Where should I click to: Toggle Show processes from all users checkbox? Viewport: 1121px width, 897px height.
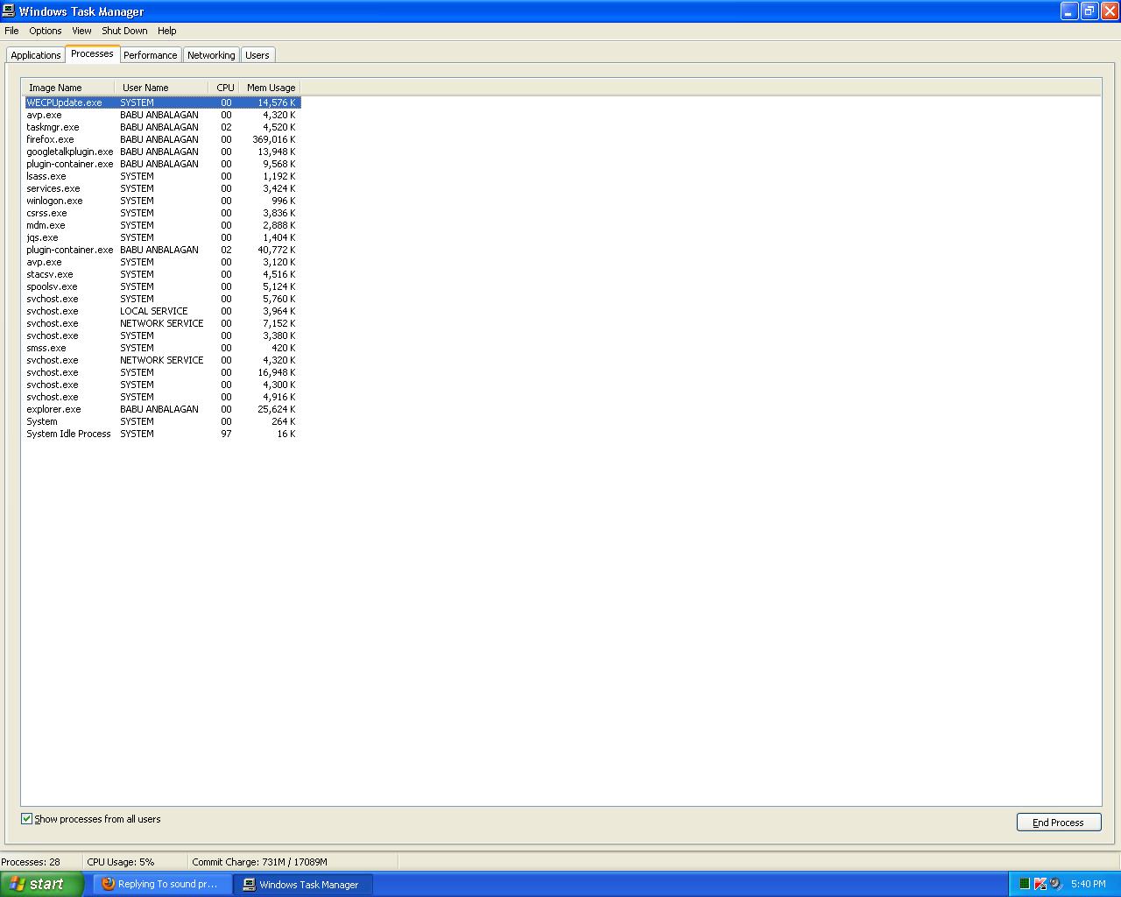click(x=26, y=819)
